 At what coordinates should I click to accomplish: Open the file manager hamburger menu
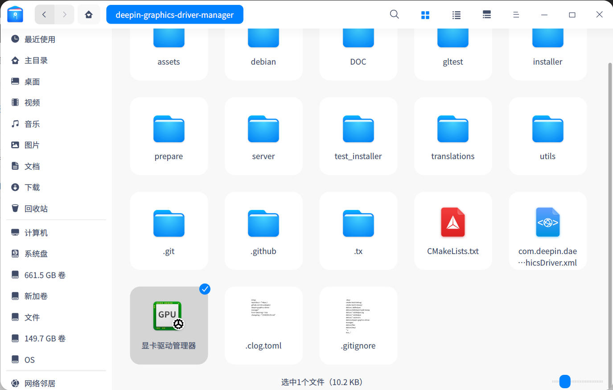pyautogui.click(x=516, y=14)
